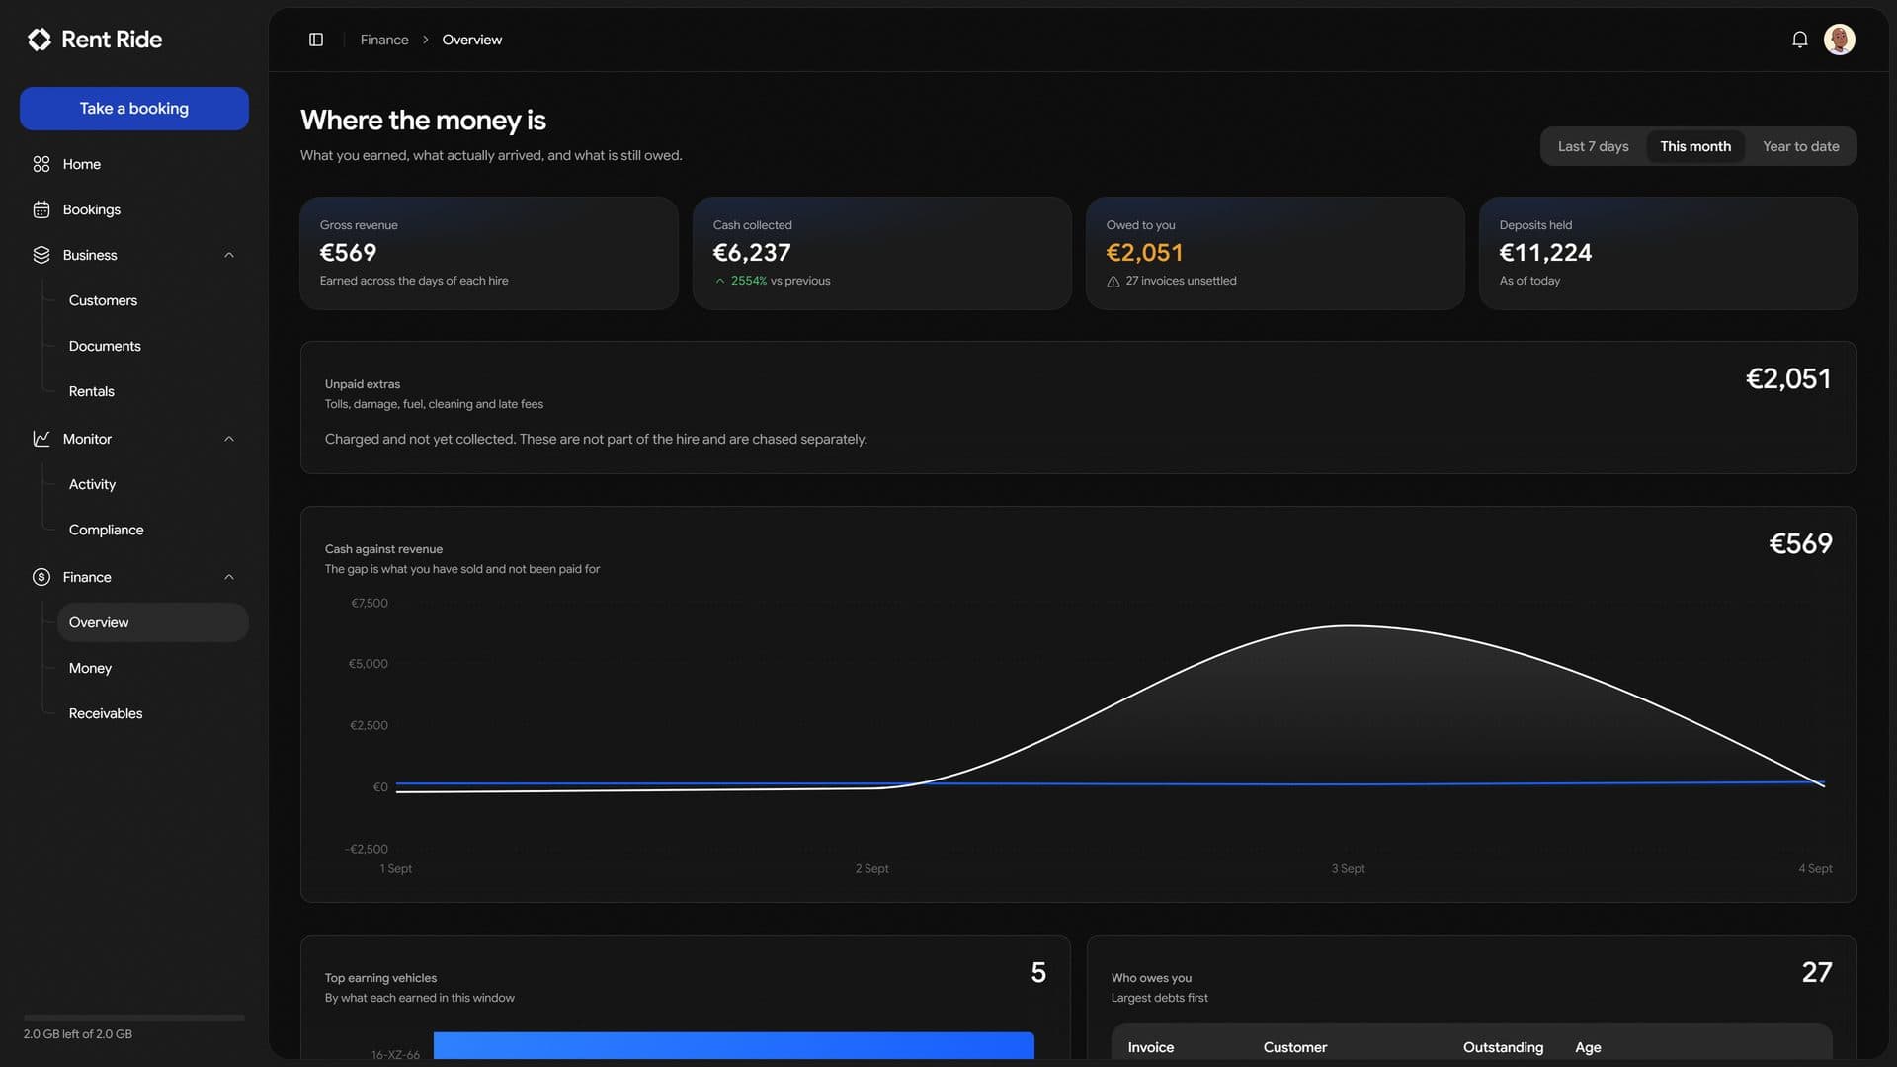Collapse the Finance section chevron

point(229,577)
